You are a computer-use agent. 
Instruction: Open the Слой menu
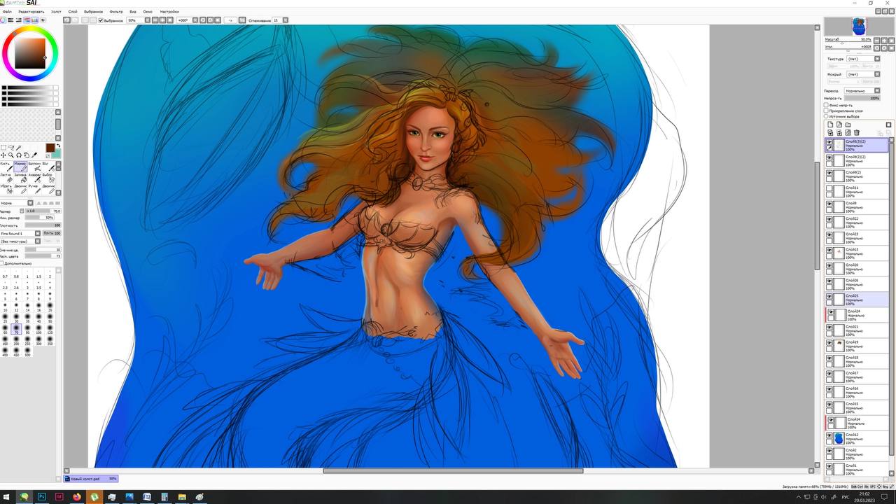[73, 12]
